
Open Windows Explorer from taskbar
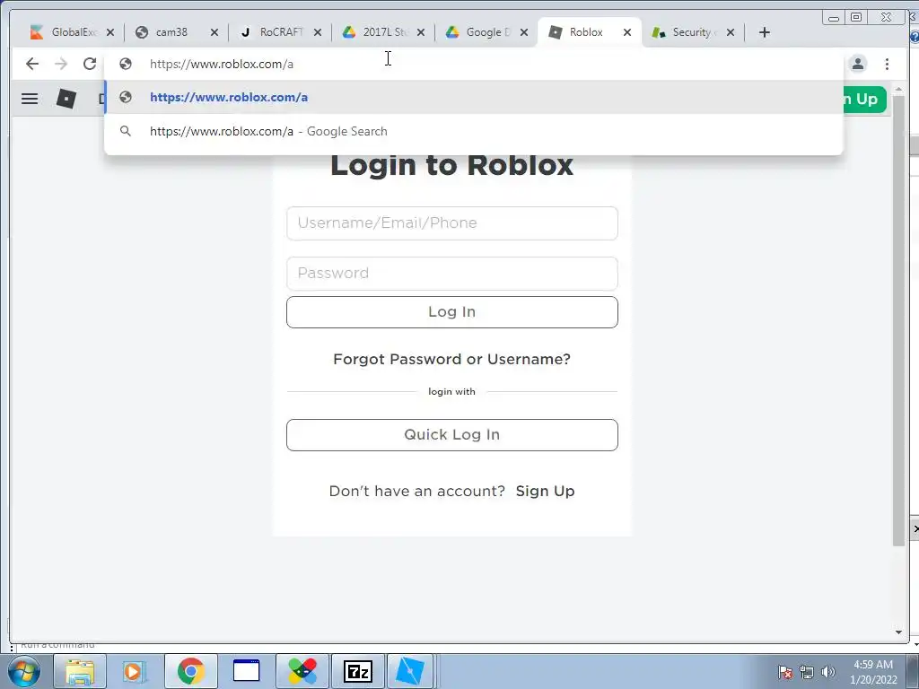(x=80, y=671)
